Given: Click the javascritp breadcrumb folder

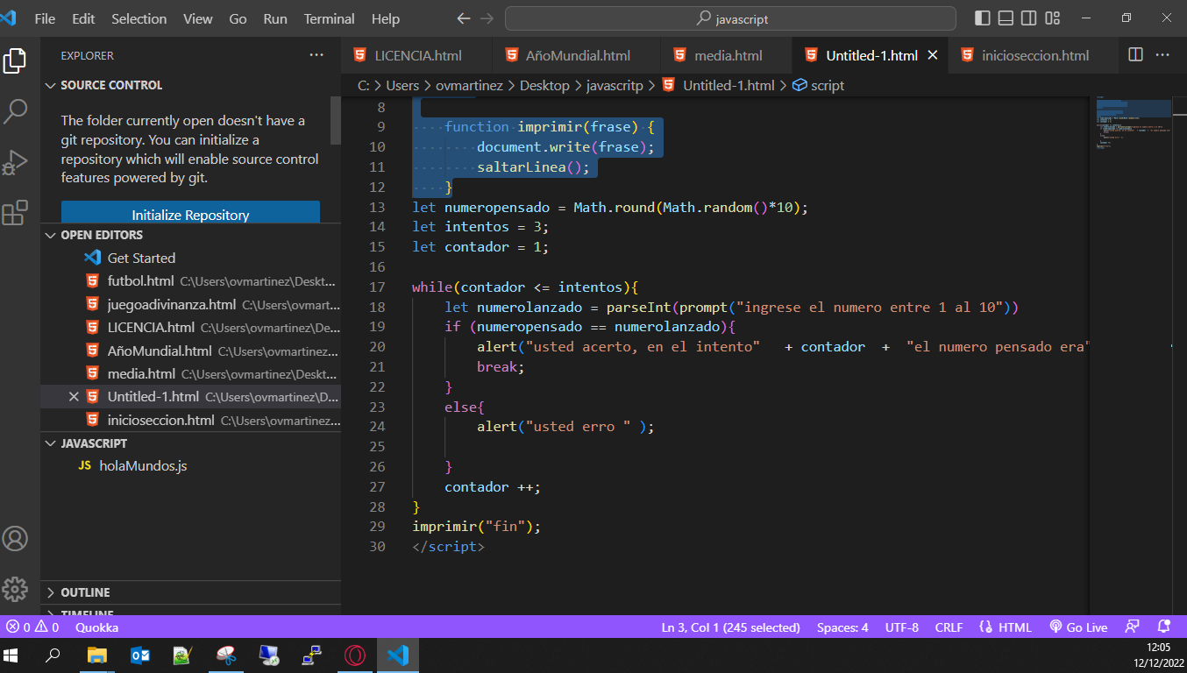Looking at the screenshot, I should click(x=614, y=86).
